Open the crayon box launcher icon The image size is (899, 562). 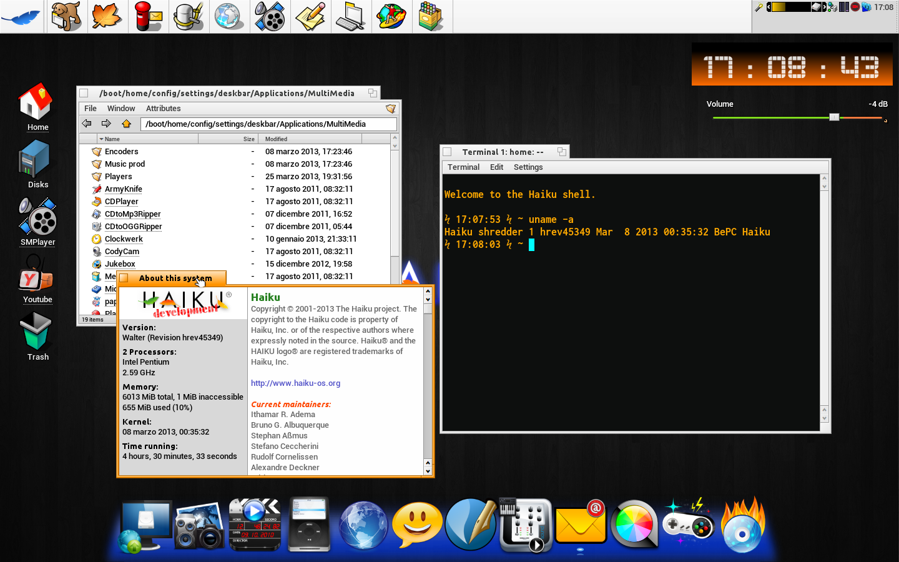(431, 16)
